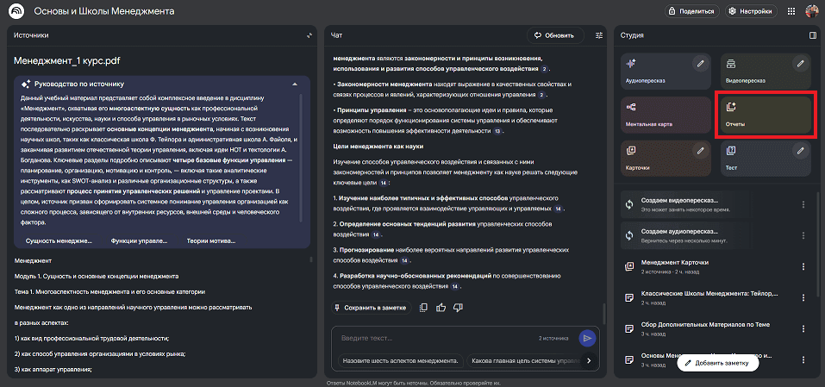Click the Создаем аудиопересказ item
825x387 pixels.
click(x=708, y=235)
